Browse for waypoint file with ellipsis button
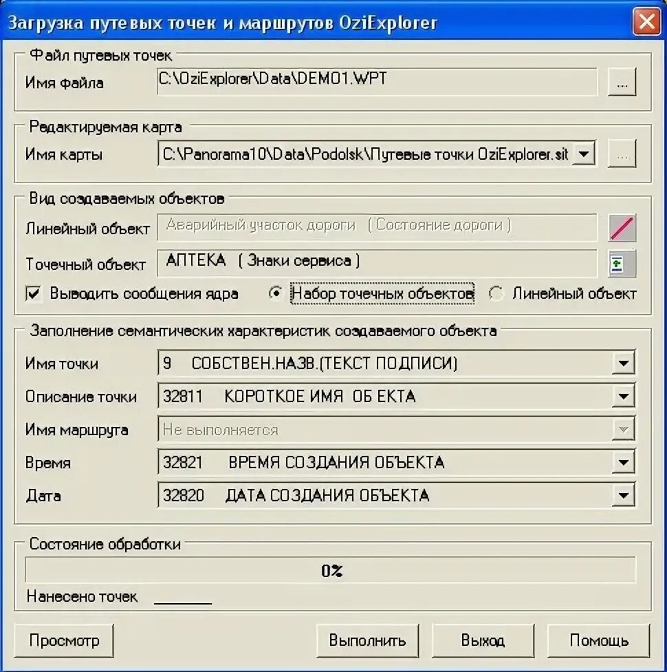 pyautogui.click(x=622, y=82)
